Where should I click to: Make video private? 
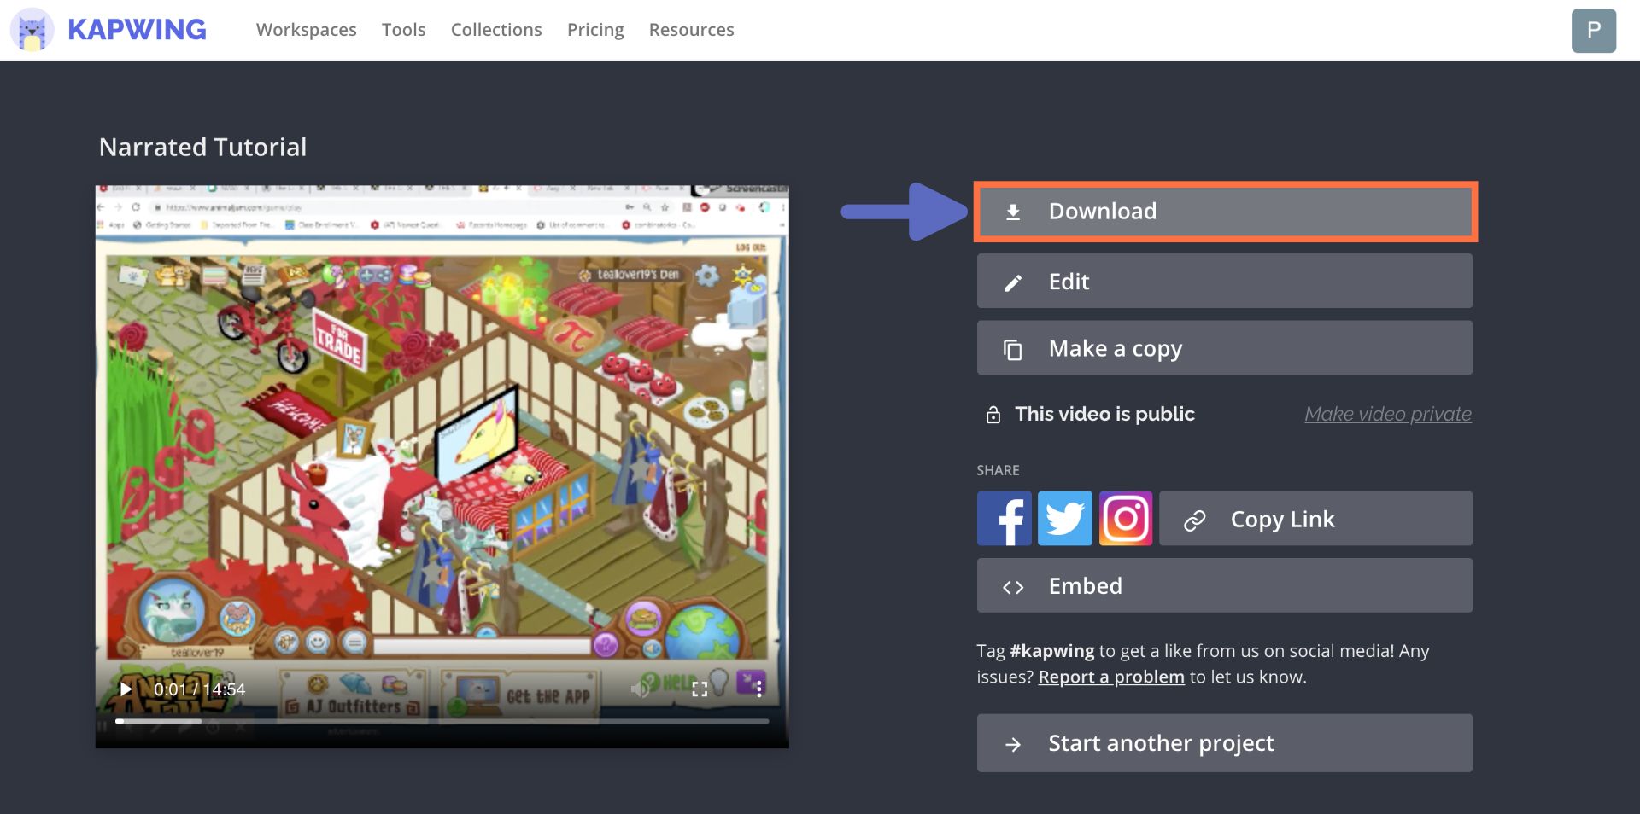[1387, 414]
